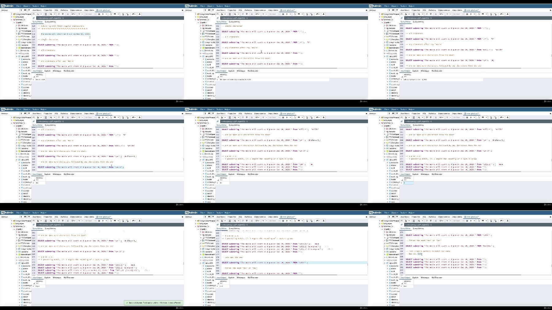The height and width of the screenshot is (310, 552).
Task: Click Save File icon in bottom-center frame
Action: pos(222,221)
